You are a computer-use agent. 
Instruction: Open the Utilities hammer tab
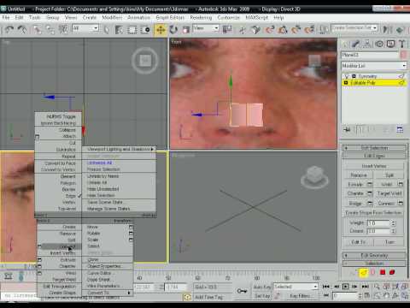tap(402, 44)
